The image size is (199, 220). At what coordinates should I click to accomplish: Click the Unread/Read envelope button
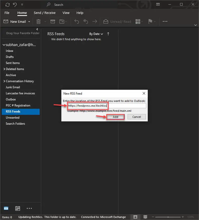tap(117, 21)
